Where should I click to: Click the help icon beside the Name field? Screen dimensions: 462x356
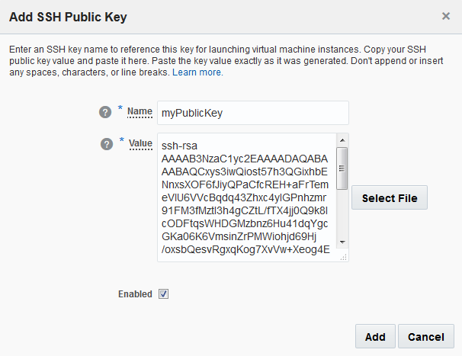point(106,112)
